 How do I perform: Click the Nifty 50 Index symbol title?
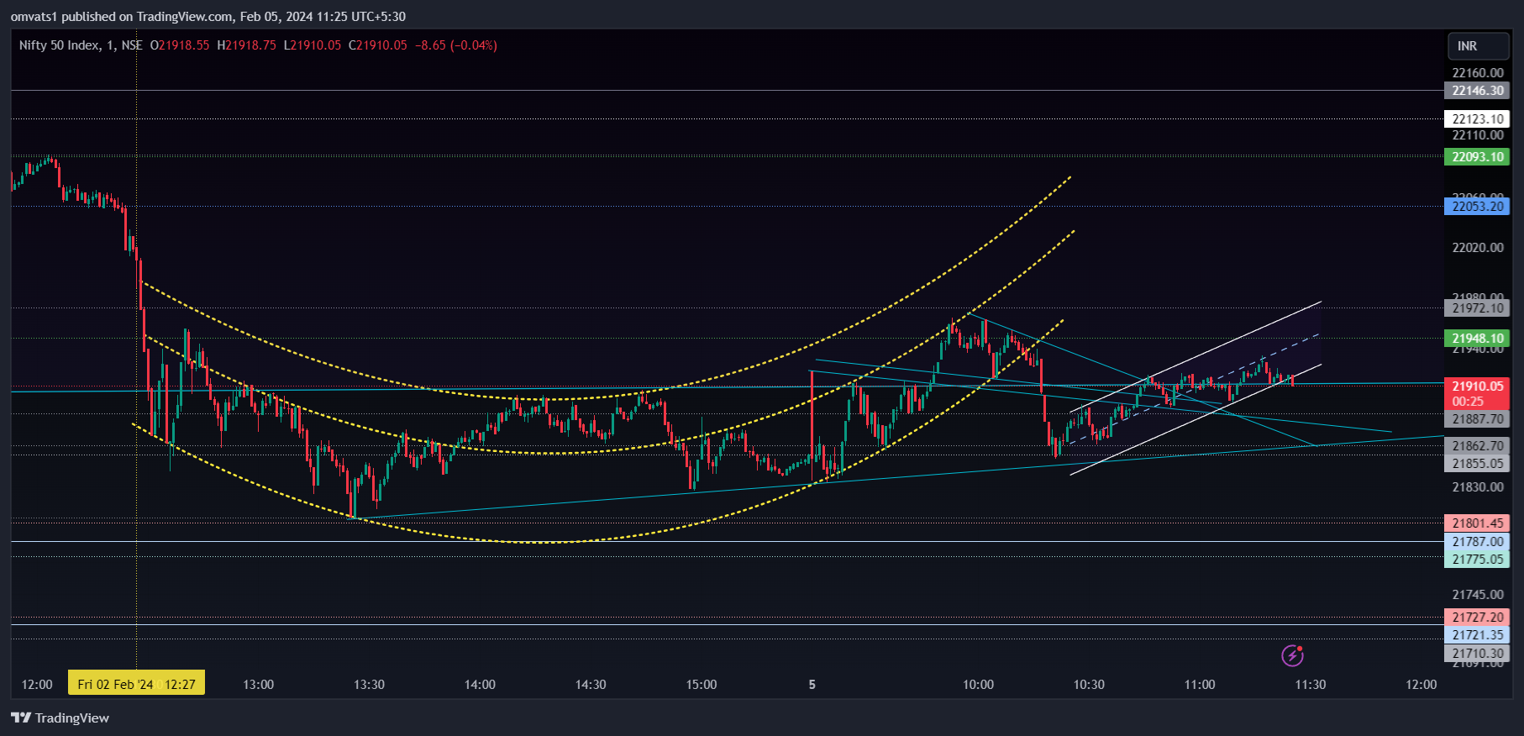59,45
